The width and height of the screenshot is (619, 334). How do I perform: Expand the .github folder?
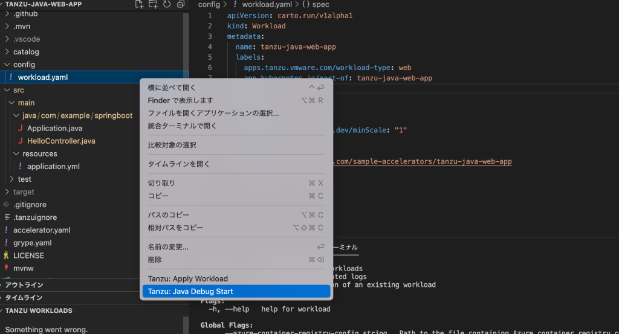tap(25, 13)
